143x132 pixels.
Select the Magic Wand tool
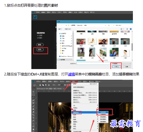(x=33, y=101)
